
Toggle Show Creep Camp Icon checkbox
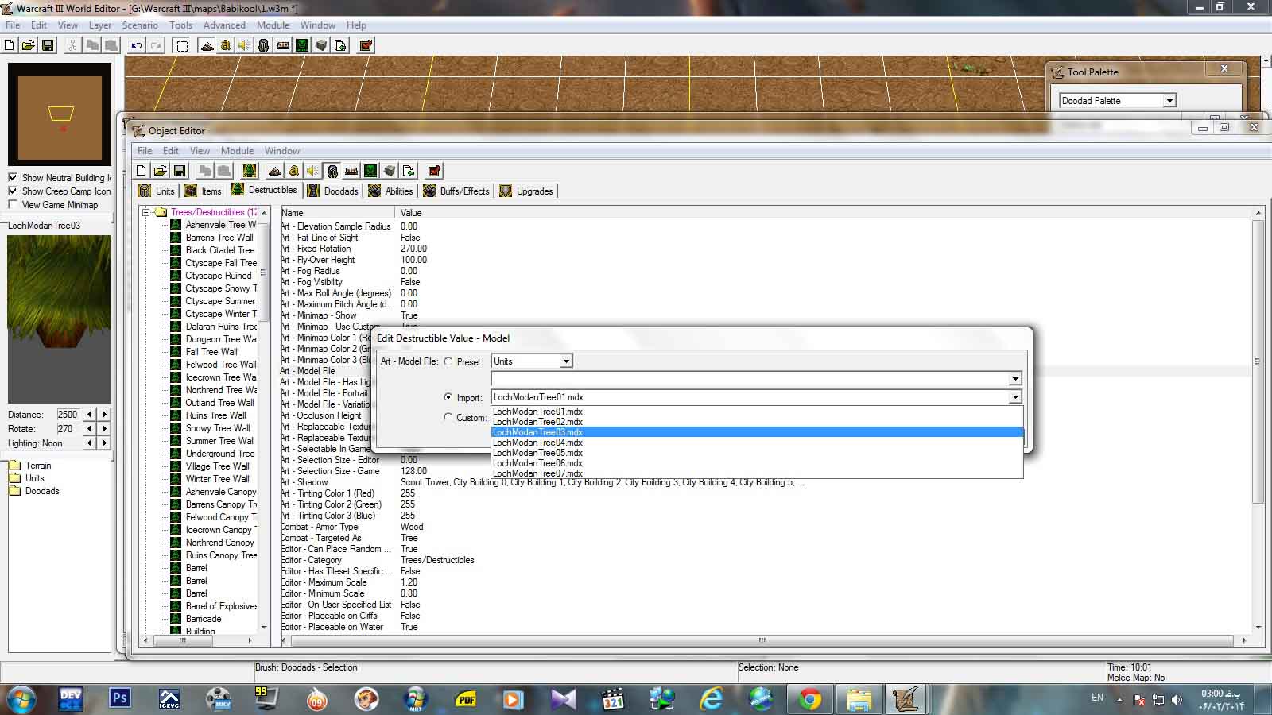[13, 191]
